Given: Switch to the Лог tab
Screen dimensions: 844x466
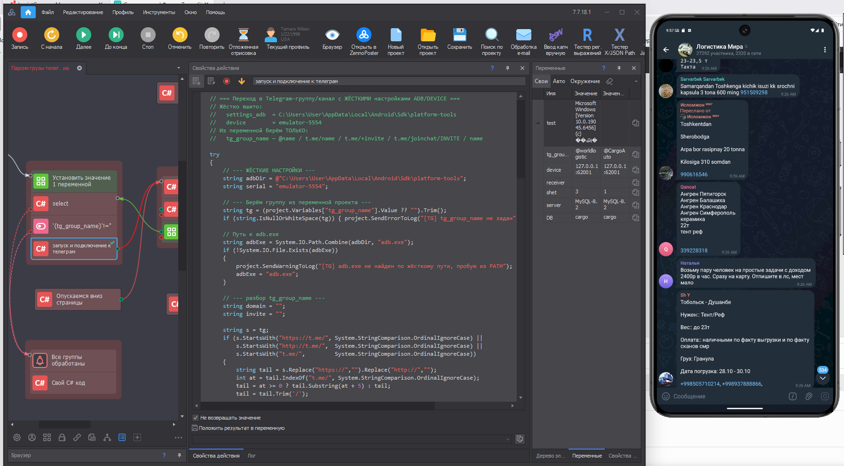Looking at the screenshot, I should pos(252,456).
